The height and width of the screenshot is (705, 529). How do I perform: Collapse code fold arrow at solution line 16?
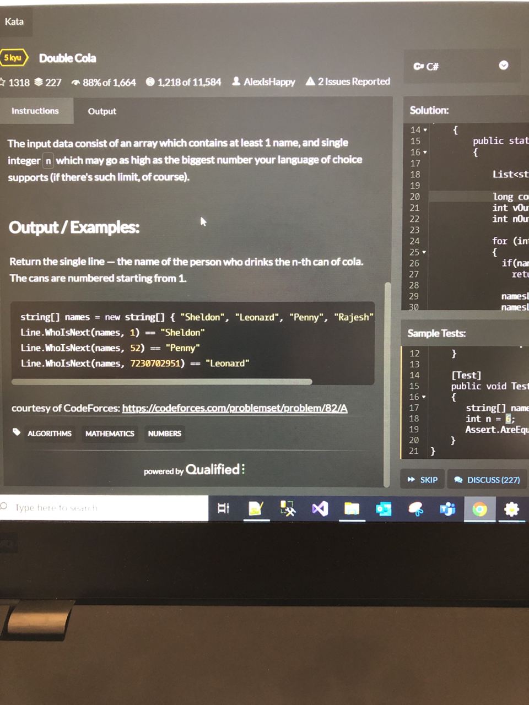(425, 152)
